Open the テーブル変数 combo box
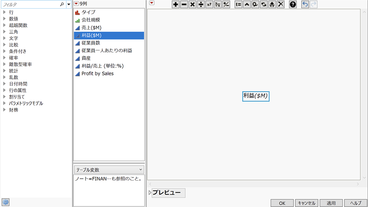 click(109, 170)
